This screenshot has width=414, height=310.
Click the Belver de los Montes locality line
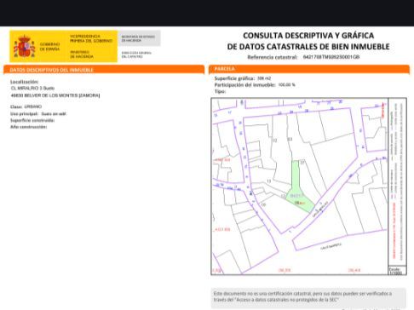point(55,95)
